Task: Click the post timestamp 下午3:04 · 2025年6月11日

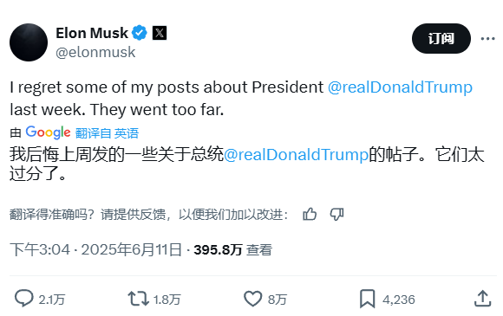Action: pos(96,249)
